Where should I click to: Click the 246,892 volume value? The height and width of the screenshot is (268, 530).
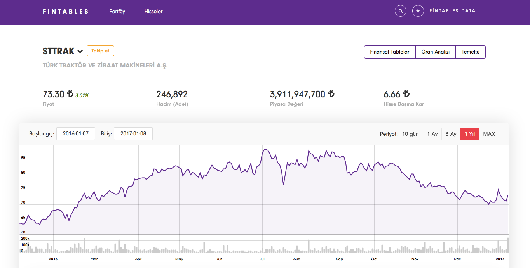click(172, 94)
